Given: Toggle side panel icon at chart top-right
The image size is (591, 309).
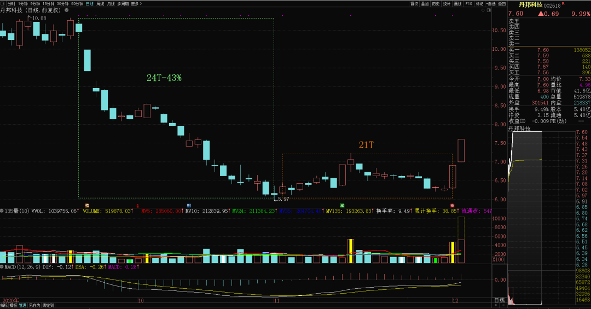Looking at the screenshot, I should point(489,10).
